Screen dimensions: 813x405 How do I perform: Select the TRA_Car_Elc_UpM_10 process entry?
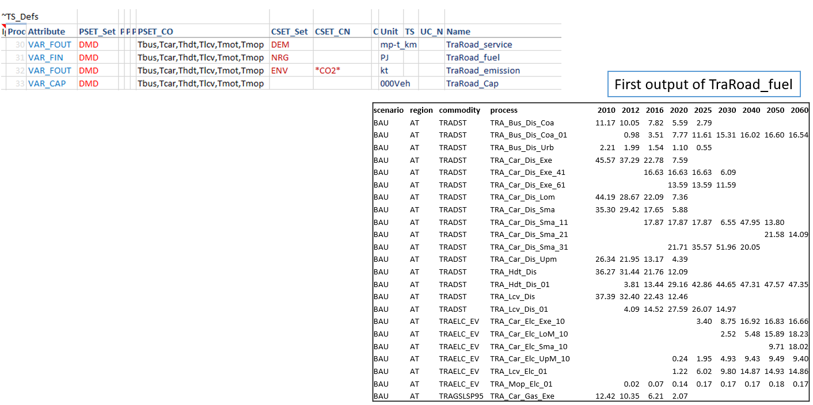point(530,358)
